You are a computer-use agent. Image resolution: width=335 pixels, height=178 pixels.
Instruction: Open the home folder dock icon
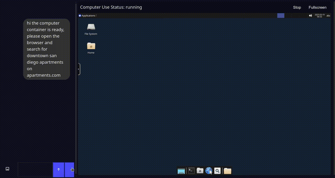200,171
